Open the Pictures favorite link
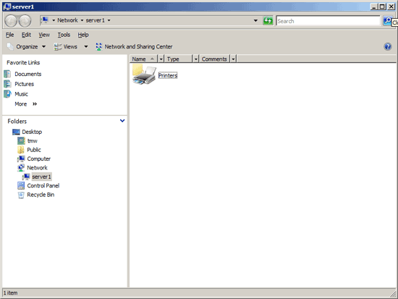 pos(24,84)
